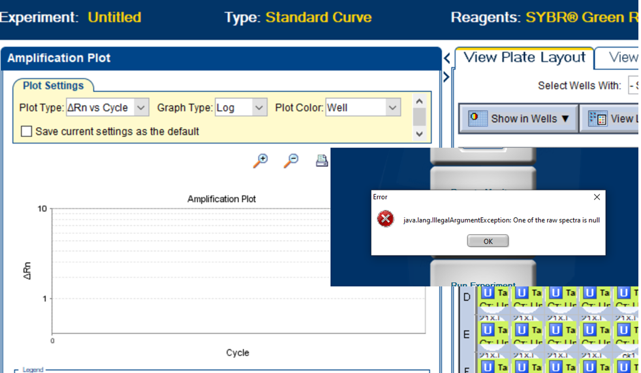
Task: Click the Standard Curve type label
Action: (319, 17)
